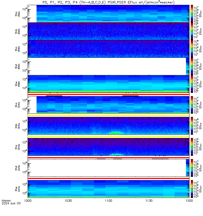Pick the thd elec panel color bar

point(192,66)
